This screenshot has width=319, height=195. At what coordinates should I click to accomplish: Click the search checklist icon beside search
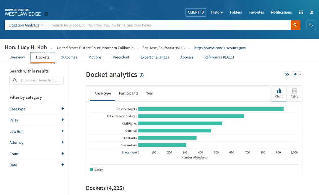(x=311, y=25)
